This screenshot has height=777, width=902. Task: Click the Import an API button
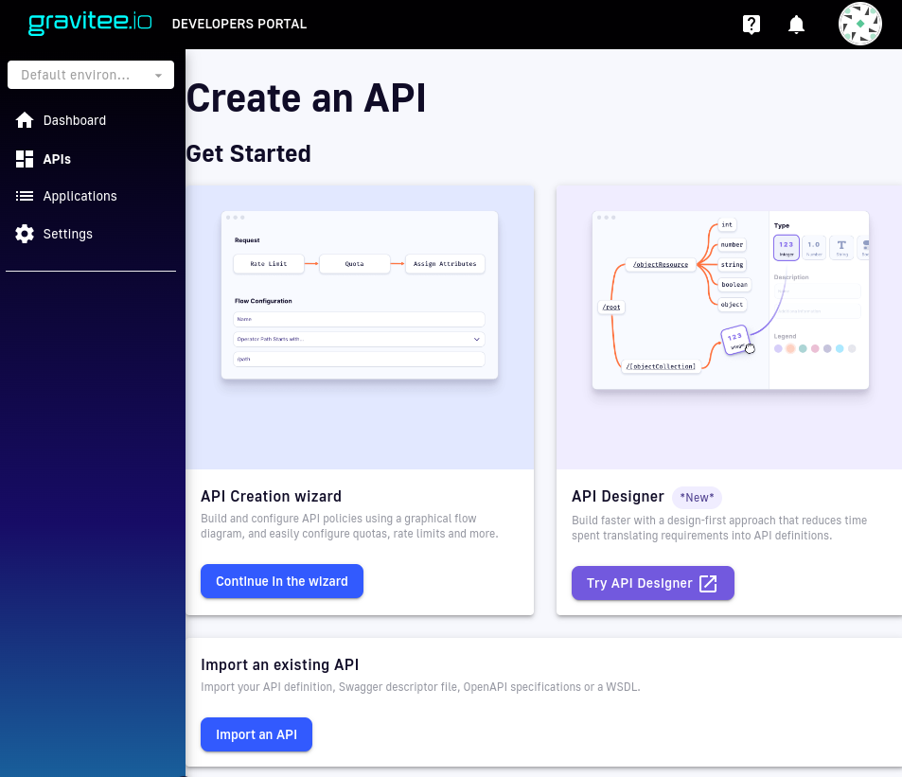[x=256, y=734]
